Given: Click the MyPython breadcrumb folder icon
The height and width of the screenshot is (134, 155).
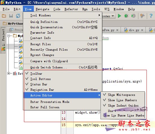Looking at the screenshot, I should (5, 23).
